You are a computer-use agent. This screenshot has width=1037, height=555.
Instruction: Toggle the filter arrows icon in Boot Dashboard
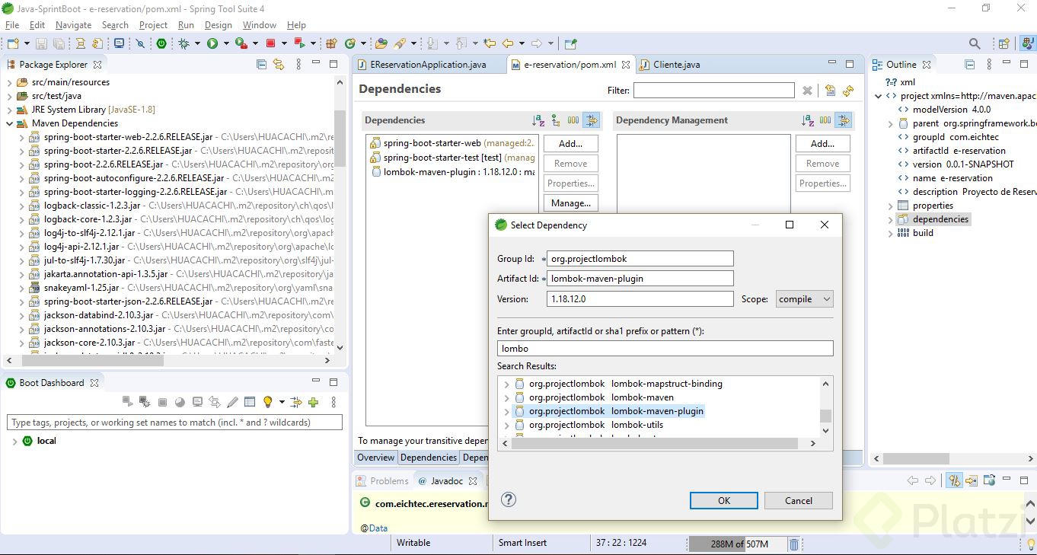(x=295, y=402)
